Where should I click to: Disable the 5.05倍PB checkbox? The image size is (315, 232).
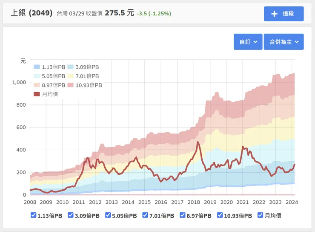coord(108,215)
